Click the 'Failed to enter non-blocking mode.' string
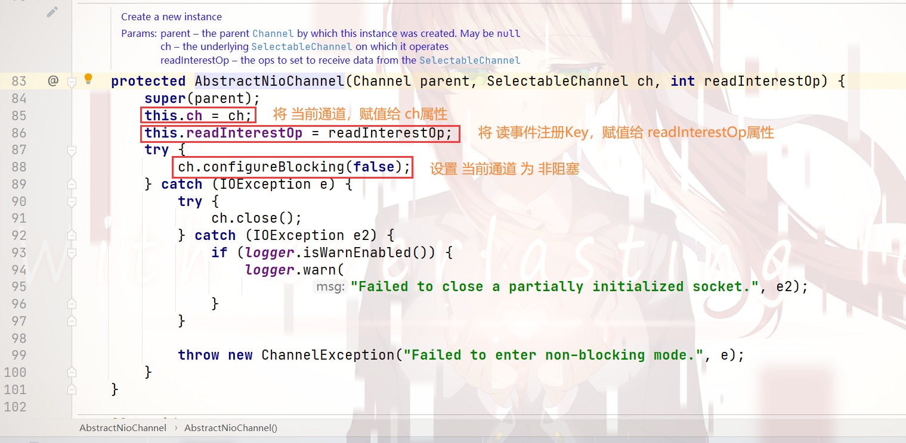906x443 pixels. (554, 355)
